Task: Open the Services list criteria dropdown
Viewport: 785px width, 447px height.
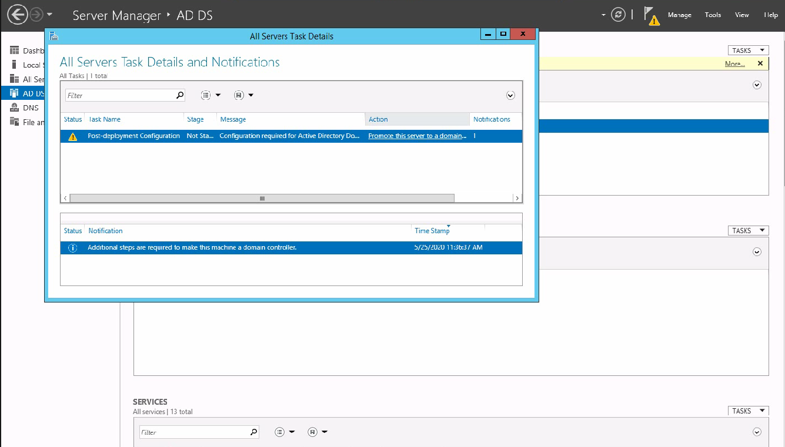Action: coord(285,432)
